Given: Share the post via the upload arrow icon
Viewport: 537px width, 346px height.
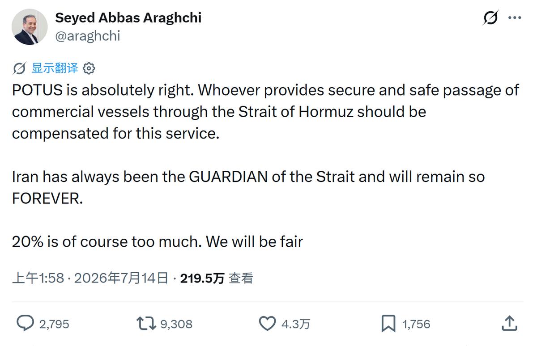Looking at the screenshot, I should click(x=509, y=323).
